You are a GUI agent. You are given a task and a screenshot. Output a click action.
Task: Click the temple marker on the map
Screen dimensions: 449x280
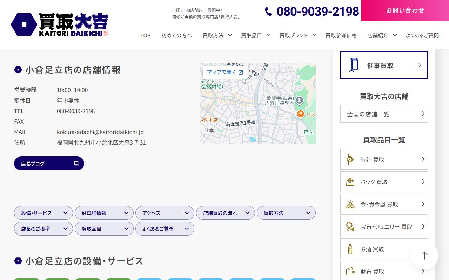coord(300,101)
